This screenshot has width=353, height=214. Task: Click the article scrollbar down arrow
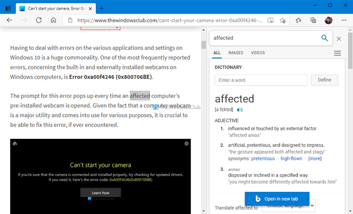pos(204,211)
